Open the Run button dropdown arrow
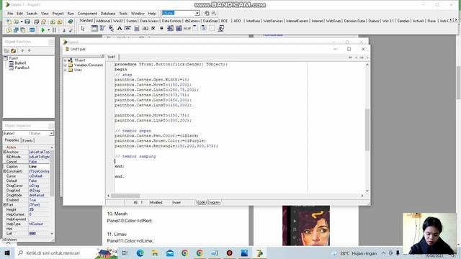 [48, 30]
